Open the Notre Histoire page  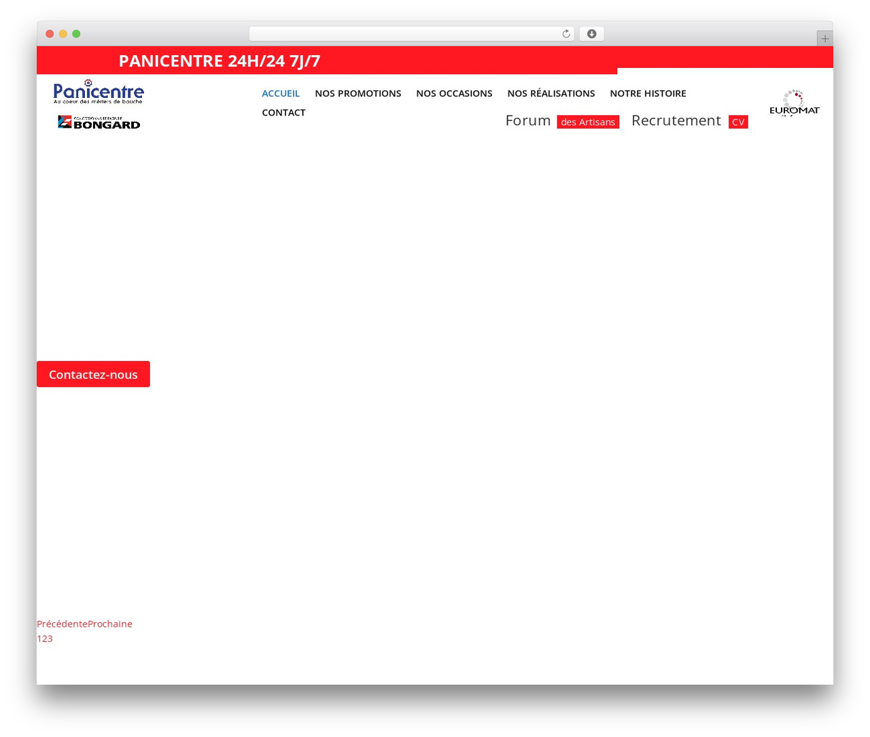click(x=648, y=93)
